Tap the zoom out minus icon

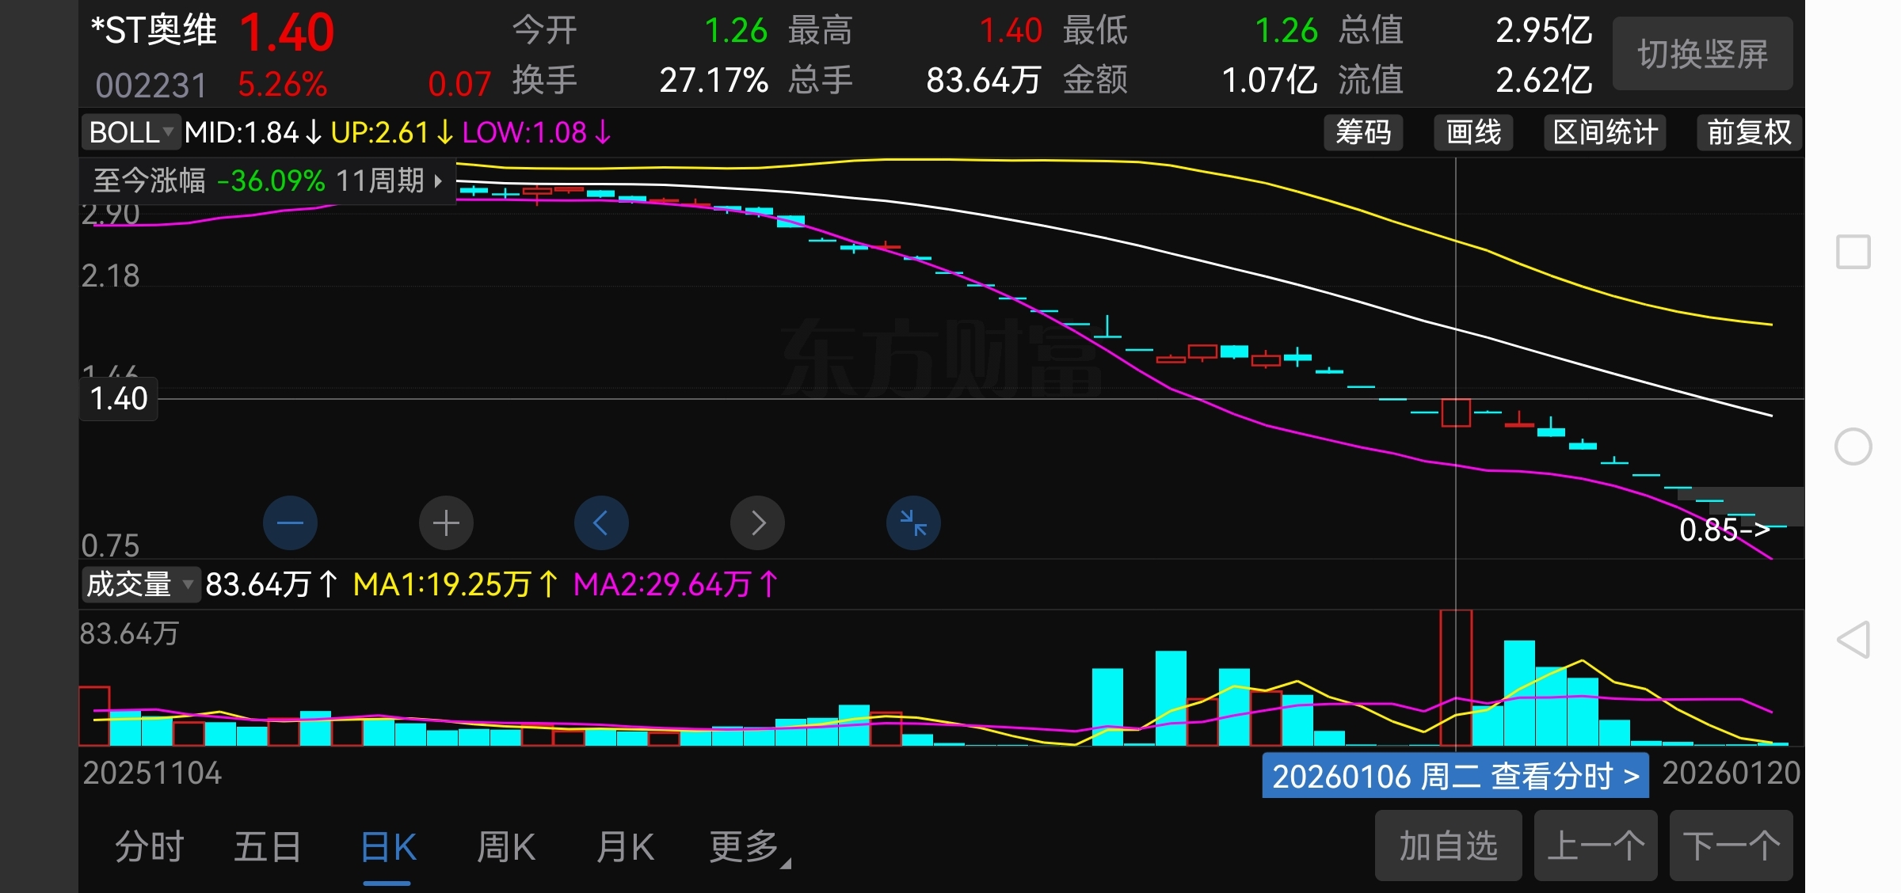(290, 522)
